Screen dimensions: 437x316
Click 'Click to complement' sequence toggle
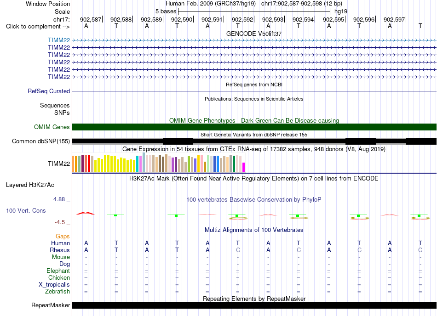click(38, 27)
